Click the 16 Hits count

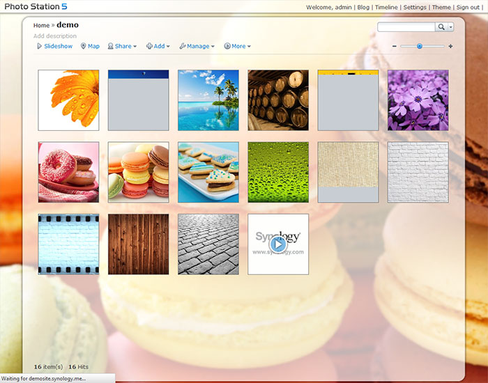78,367
